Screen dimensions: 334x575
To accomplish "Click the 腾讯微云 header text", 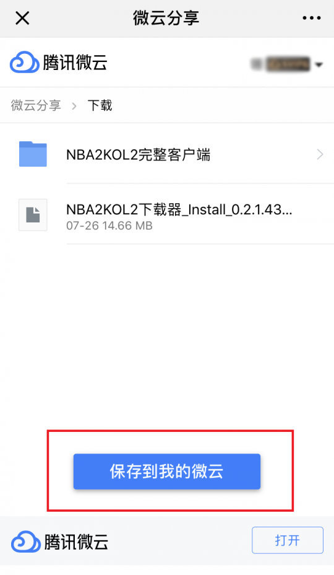I will (75, 63).
